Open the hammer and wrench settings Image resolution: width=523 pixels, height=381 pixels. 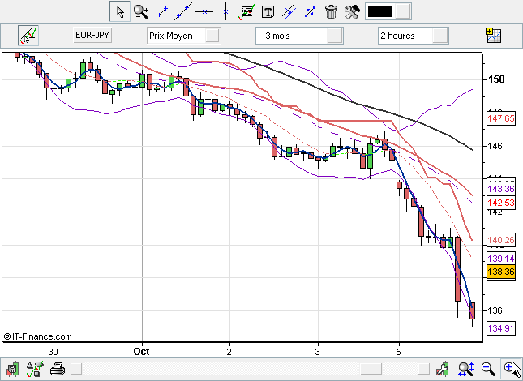[352, 11]
